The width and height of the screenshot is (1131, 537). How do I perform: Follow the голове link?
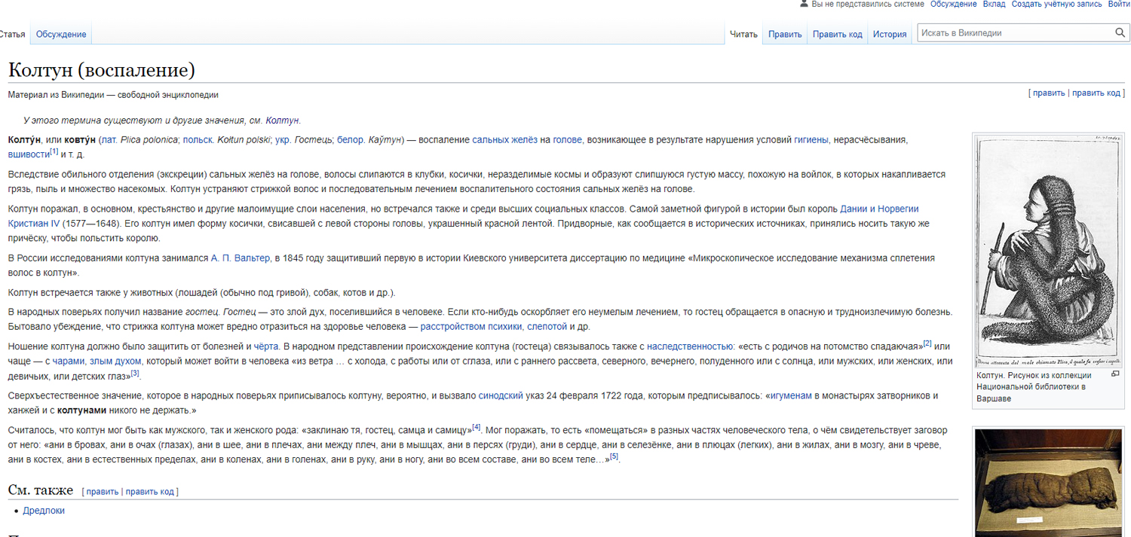click(567, 140)
